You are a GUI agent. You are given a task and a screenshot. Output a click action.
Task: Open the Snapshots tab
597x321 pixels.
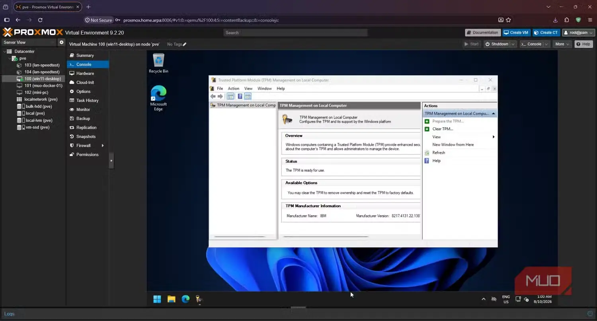[x=88, y=136]
